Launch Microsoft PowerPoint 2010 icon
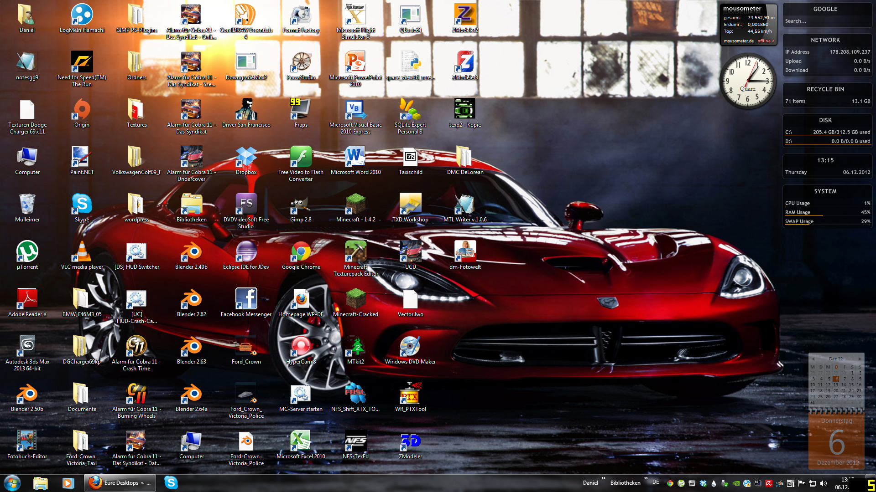 (x=356, y=69)
